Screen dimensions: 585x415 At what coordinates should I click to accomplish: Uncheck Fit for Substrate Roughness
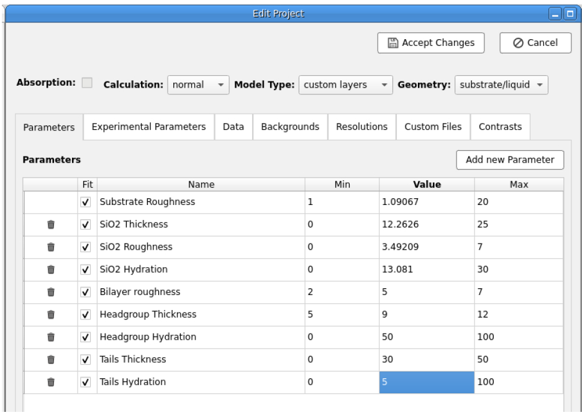tap(86, 203)
